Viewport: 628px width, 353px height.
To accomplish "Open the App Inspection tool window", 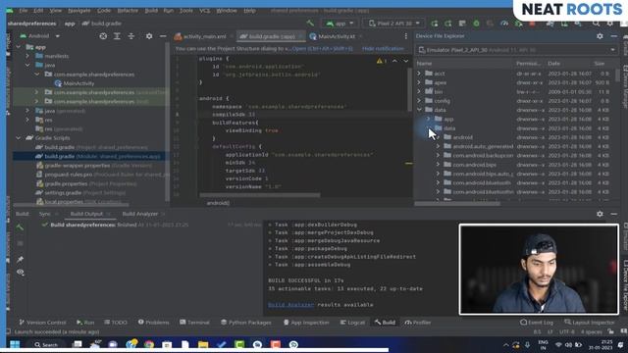I will [306, 323].
